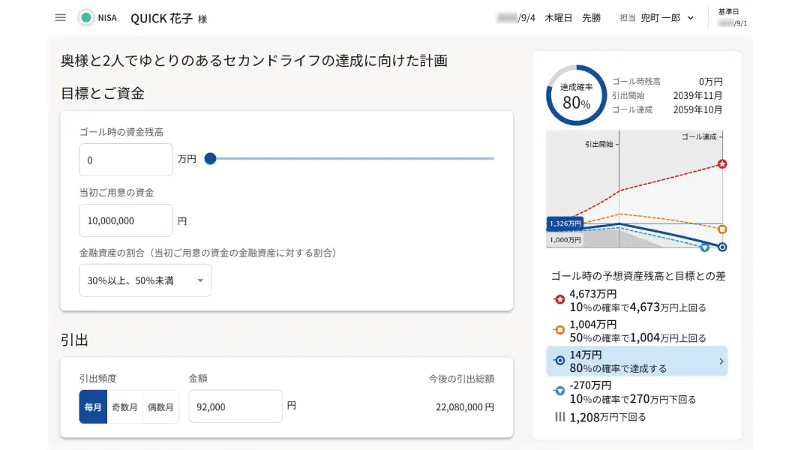This screenshot has height=450, width=801.
Task: Select the 1,004万円 50% probability row
Action: click(637, 331)
